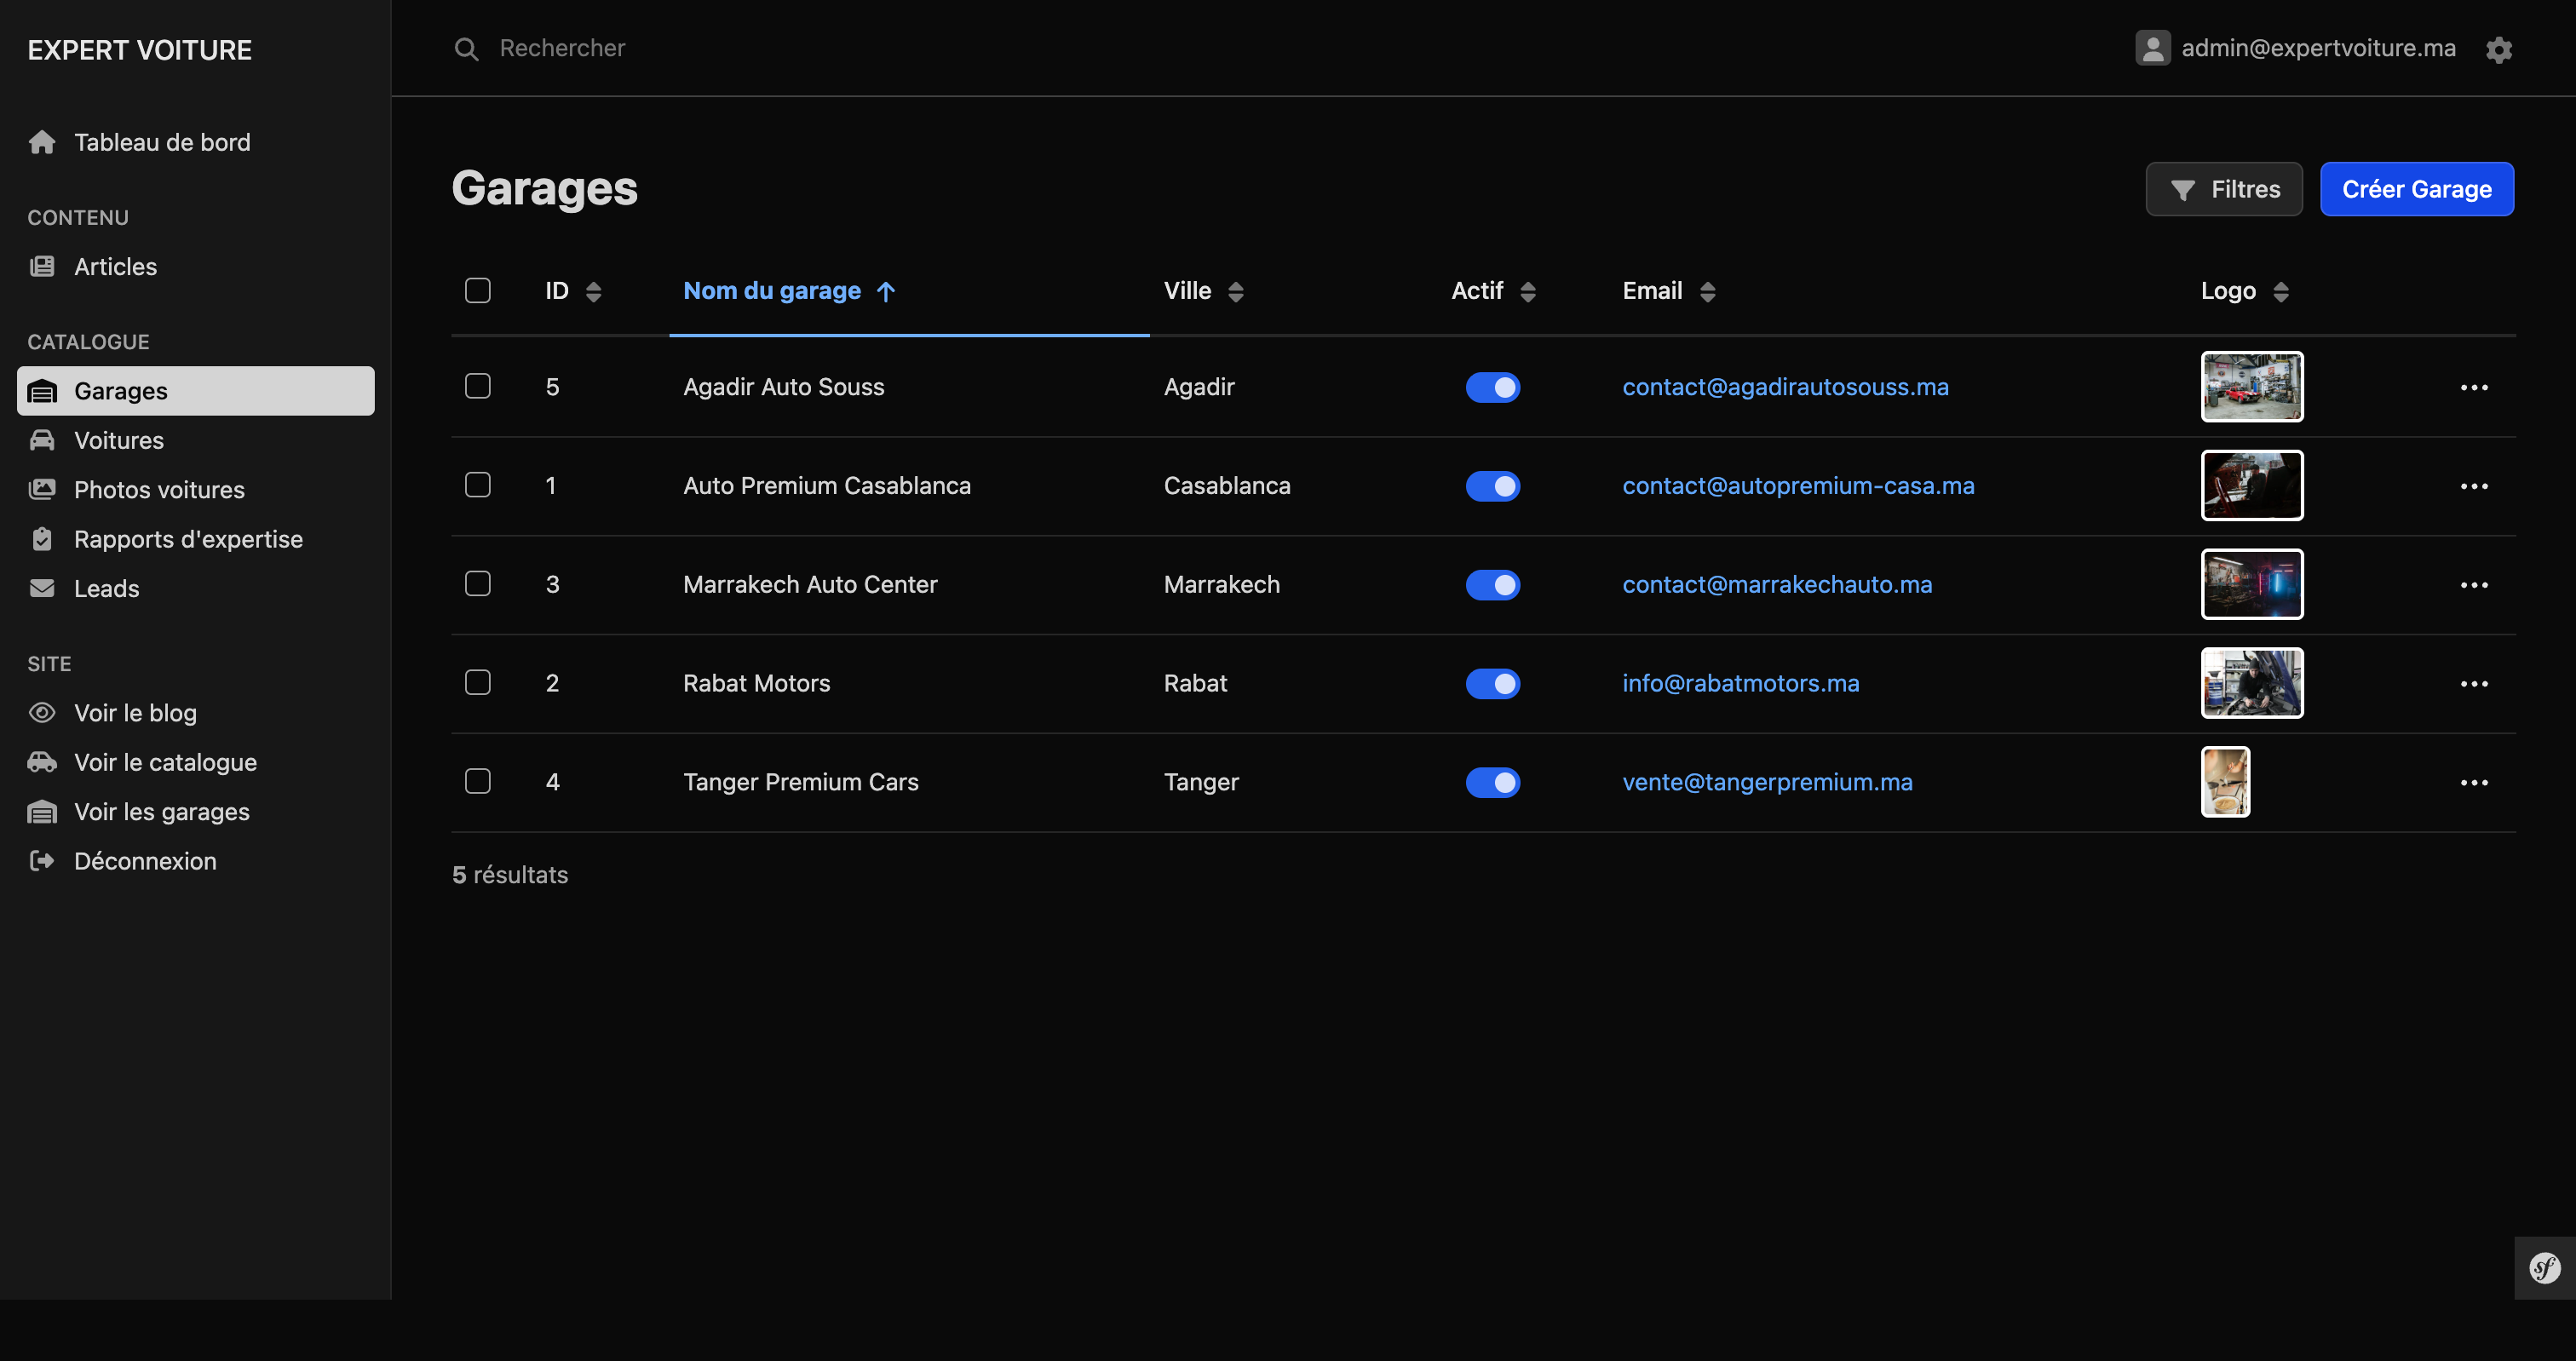2576x1361 pixels.
Task: Open the Filtres panel
Action: point(2224,189)
